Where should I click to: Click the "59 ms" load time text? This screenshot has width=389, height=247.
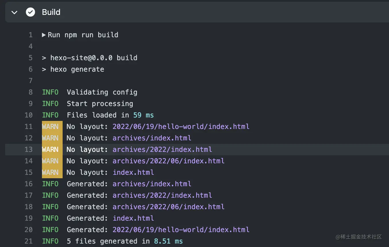pos(143,115)
